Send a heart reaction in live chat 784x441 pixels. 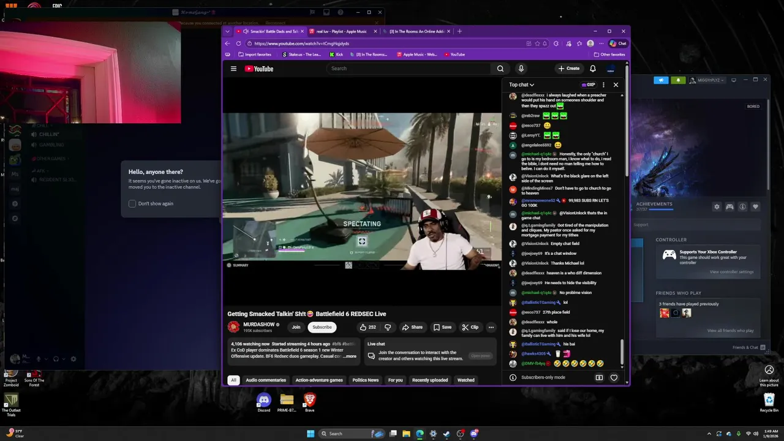[x=614, y=377]
